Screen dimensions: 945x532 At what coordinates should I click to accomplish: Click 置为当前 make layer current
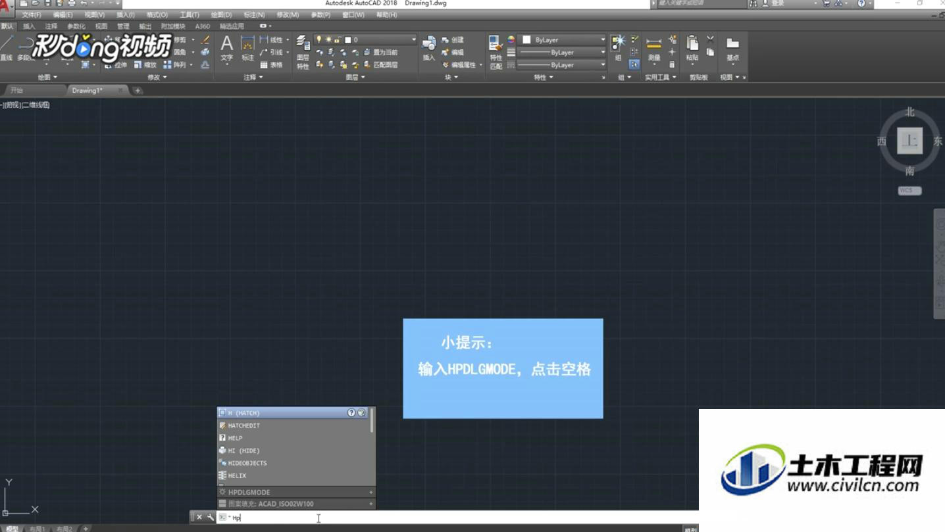pyautogui.click(x=380, y=53)
